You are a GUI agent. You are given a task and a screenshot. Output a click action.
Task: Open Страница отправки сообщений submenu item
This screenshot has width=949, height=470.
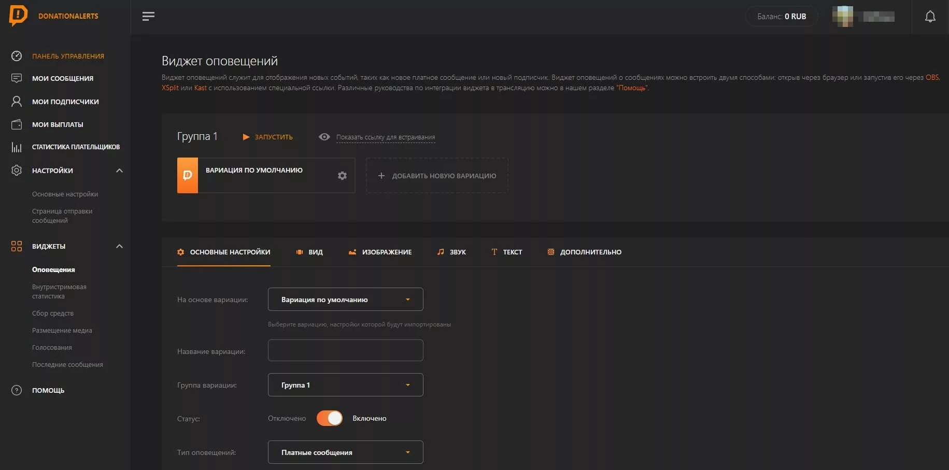(62, 216)
